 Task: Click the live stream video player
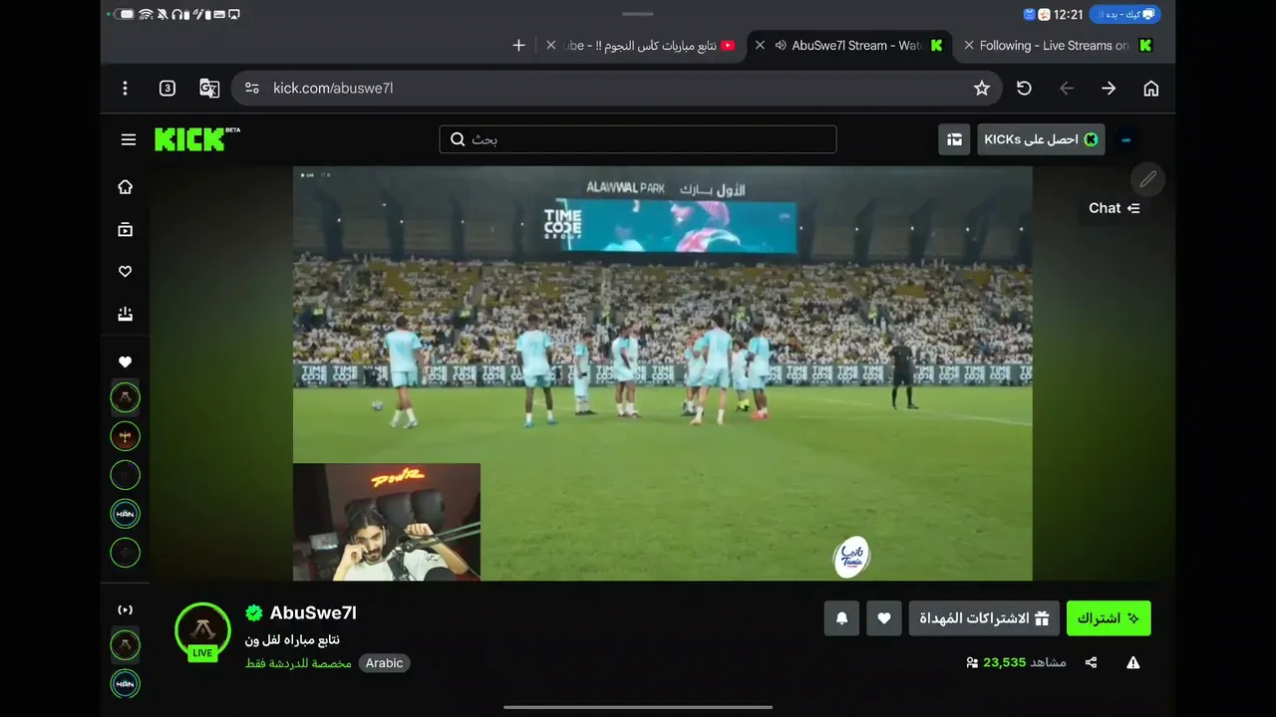(x=662, y=373)
